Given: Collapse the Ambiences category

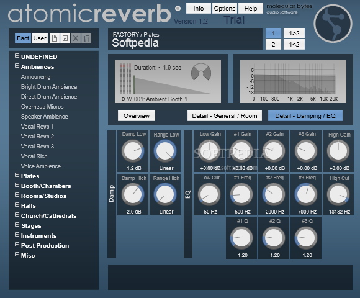Looking at the screenshot, I should tap(17, 66).
